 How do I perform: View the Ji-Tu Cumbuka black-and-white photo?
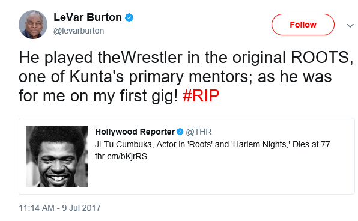point(57,156)
